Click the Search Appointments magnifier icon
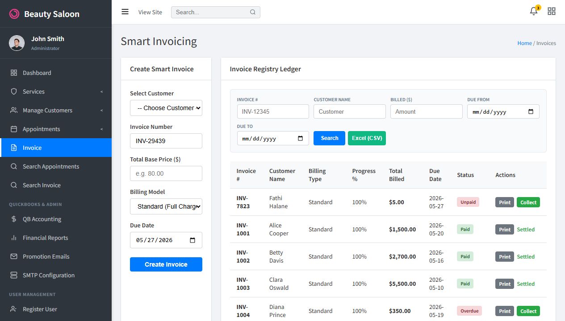This screenshot has height=321, width=565. point(14,166)
